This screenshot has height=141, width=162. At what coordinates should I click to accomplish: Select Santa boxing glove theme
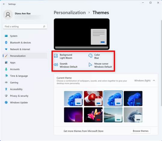tap(93, 98)
